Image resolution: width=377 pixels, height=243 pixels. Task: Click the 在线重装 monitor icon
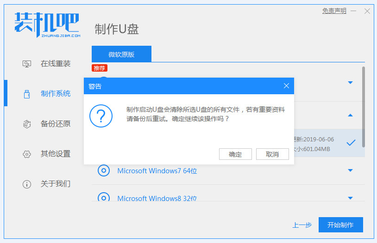click(x=27, y=64)
